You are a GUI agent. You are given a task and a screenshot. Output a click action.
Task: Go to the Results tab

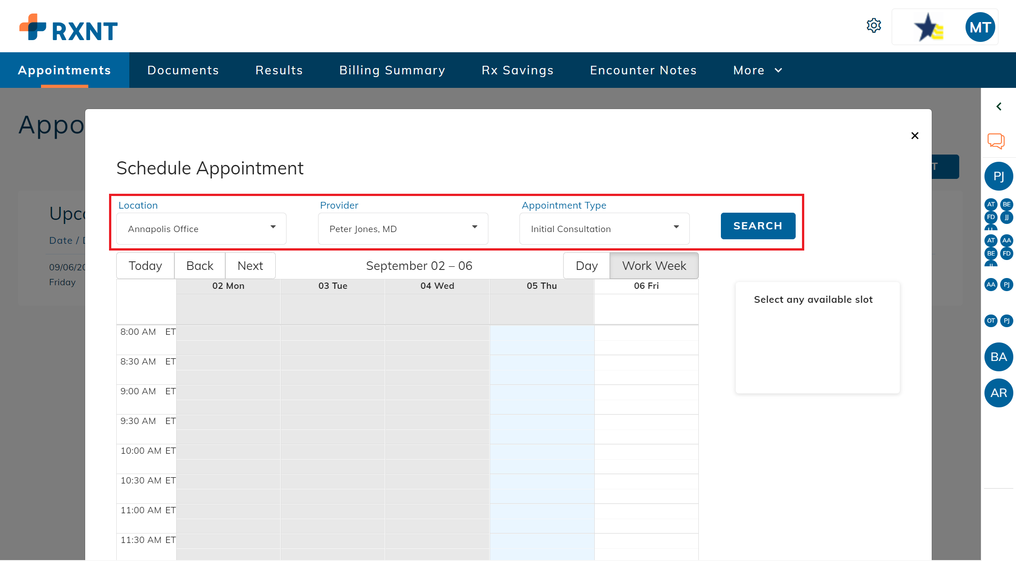(x=279, y=70)
